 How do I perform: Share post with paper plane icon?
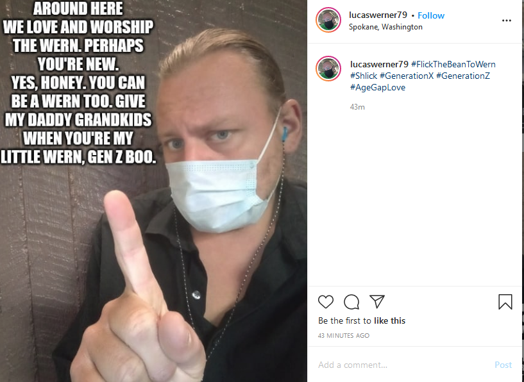[377, 301]
